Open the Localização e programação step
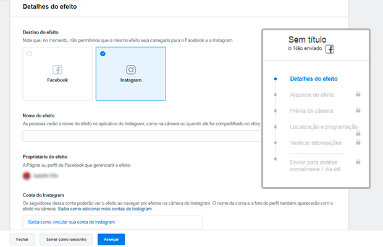The height and width of the screenshot is (247, 383). pyautogui.click(x=324, y=127)
